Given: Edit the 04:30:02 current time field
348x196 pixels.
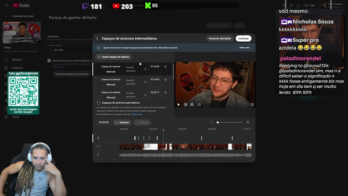Looking at the screenshot, I should (104, 122).
